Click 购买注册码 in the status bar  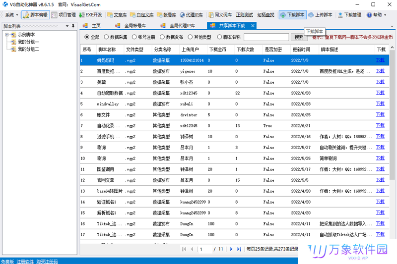coord(47,262)
